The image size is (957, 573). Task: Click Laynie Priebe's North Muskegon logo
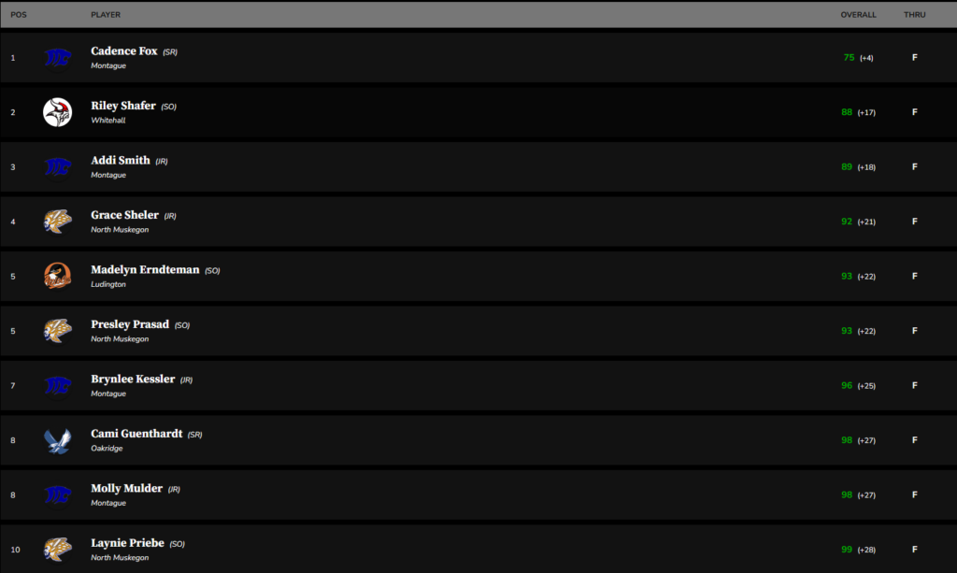[x=58, y=550]
